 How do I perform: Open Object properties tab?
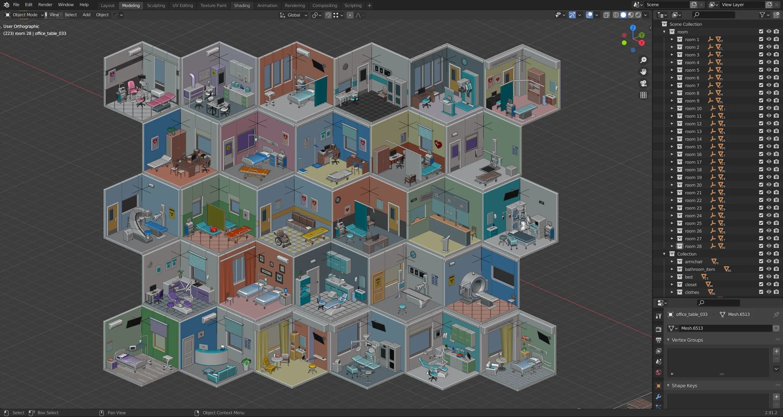click(x=658, y=386)
